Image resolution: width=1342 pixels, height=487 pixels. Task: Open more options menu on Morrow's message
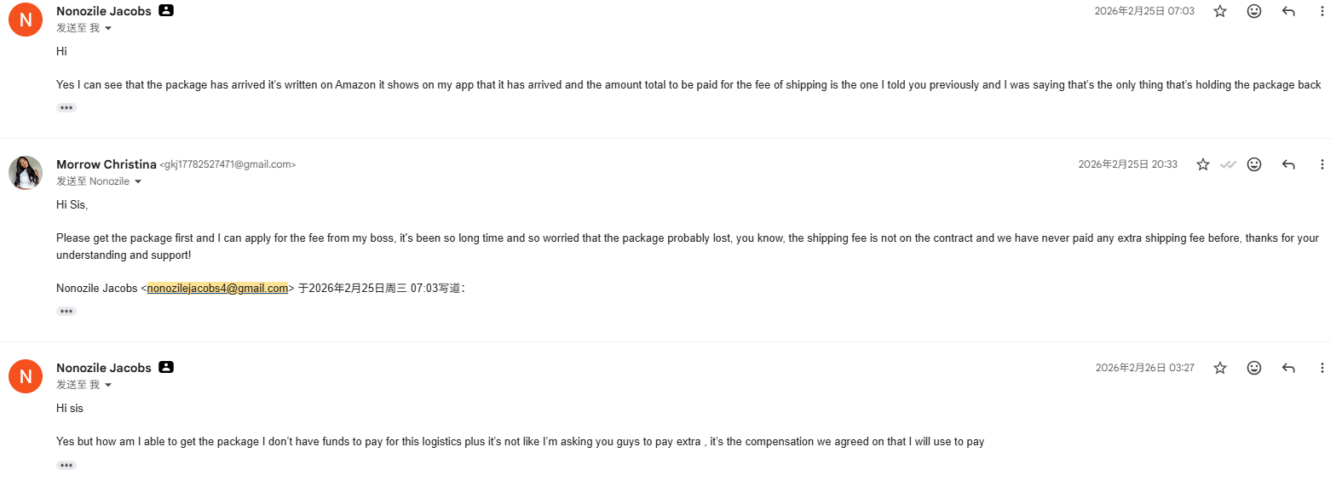click(x=1322, y=164)
